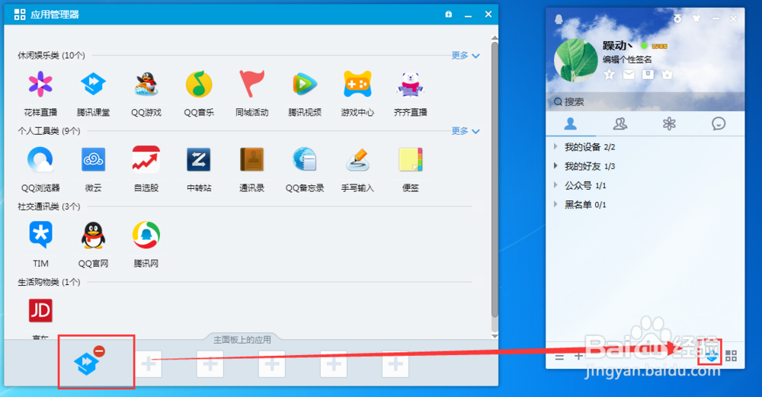Add app to first empty main panel slot
Viewport: 762px width, 397px height.
[x=149, y=363]
